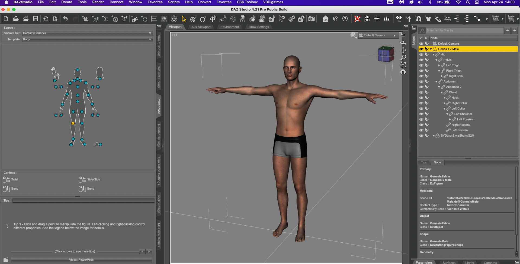Toggle visibility eye for Chest node
This screenshot has height=264, width=520.
[421, 92]
